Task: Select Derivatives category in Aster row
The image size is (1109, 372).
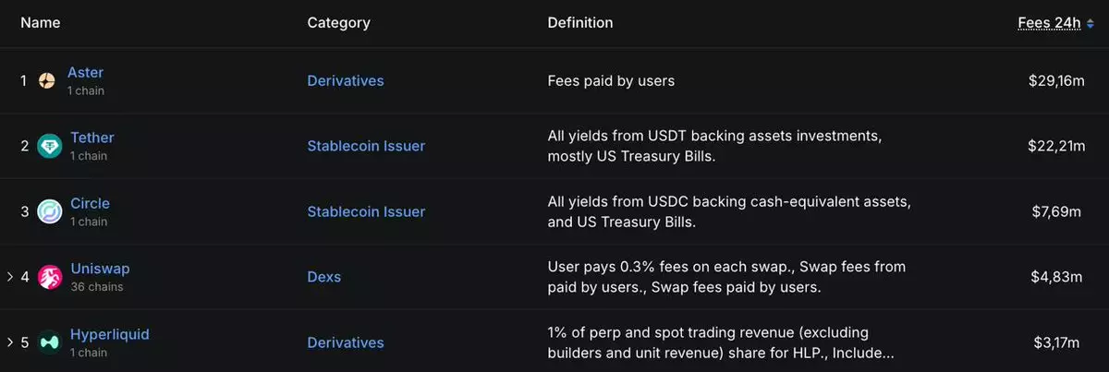Action: click(346, 81)
